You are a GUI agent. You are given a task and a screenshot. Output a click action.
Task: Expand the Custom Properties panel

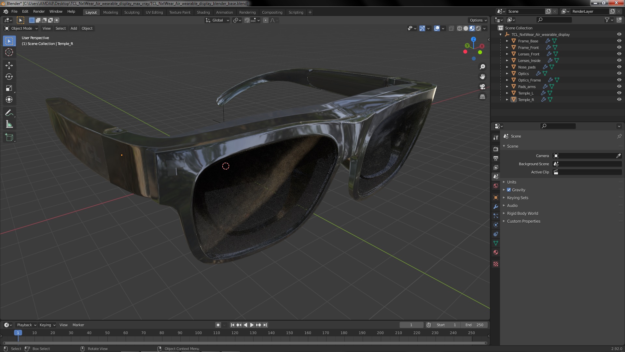click(523, 221)
